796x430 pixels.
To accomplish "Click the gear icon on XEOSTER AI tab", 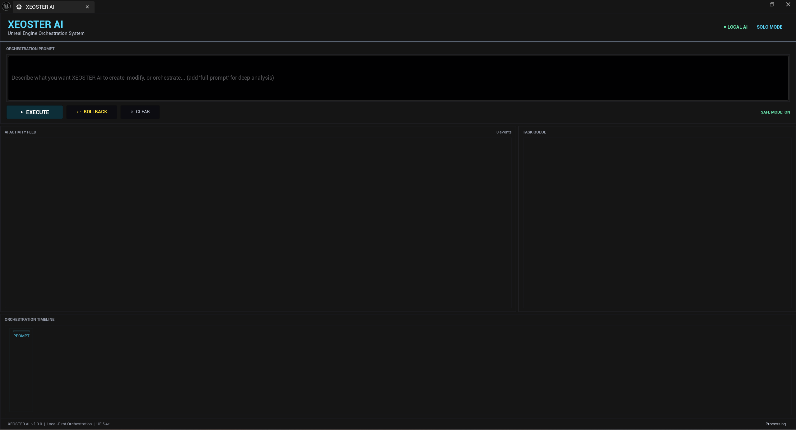I will (x=19, y=7).
